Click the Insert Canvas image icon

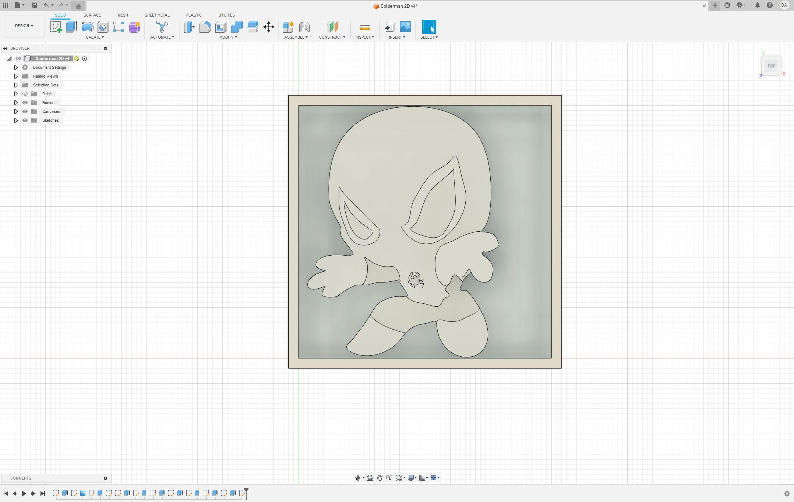tap(405, 27)
